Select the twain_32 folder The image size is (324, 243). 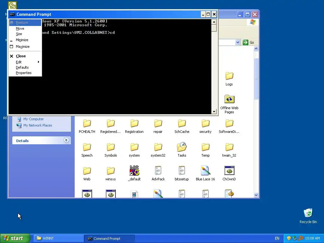[229, 150]
